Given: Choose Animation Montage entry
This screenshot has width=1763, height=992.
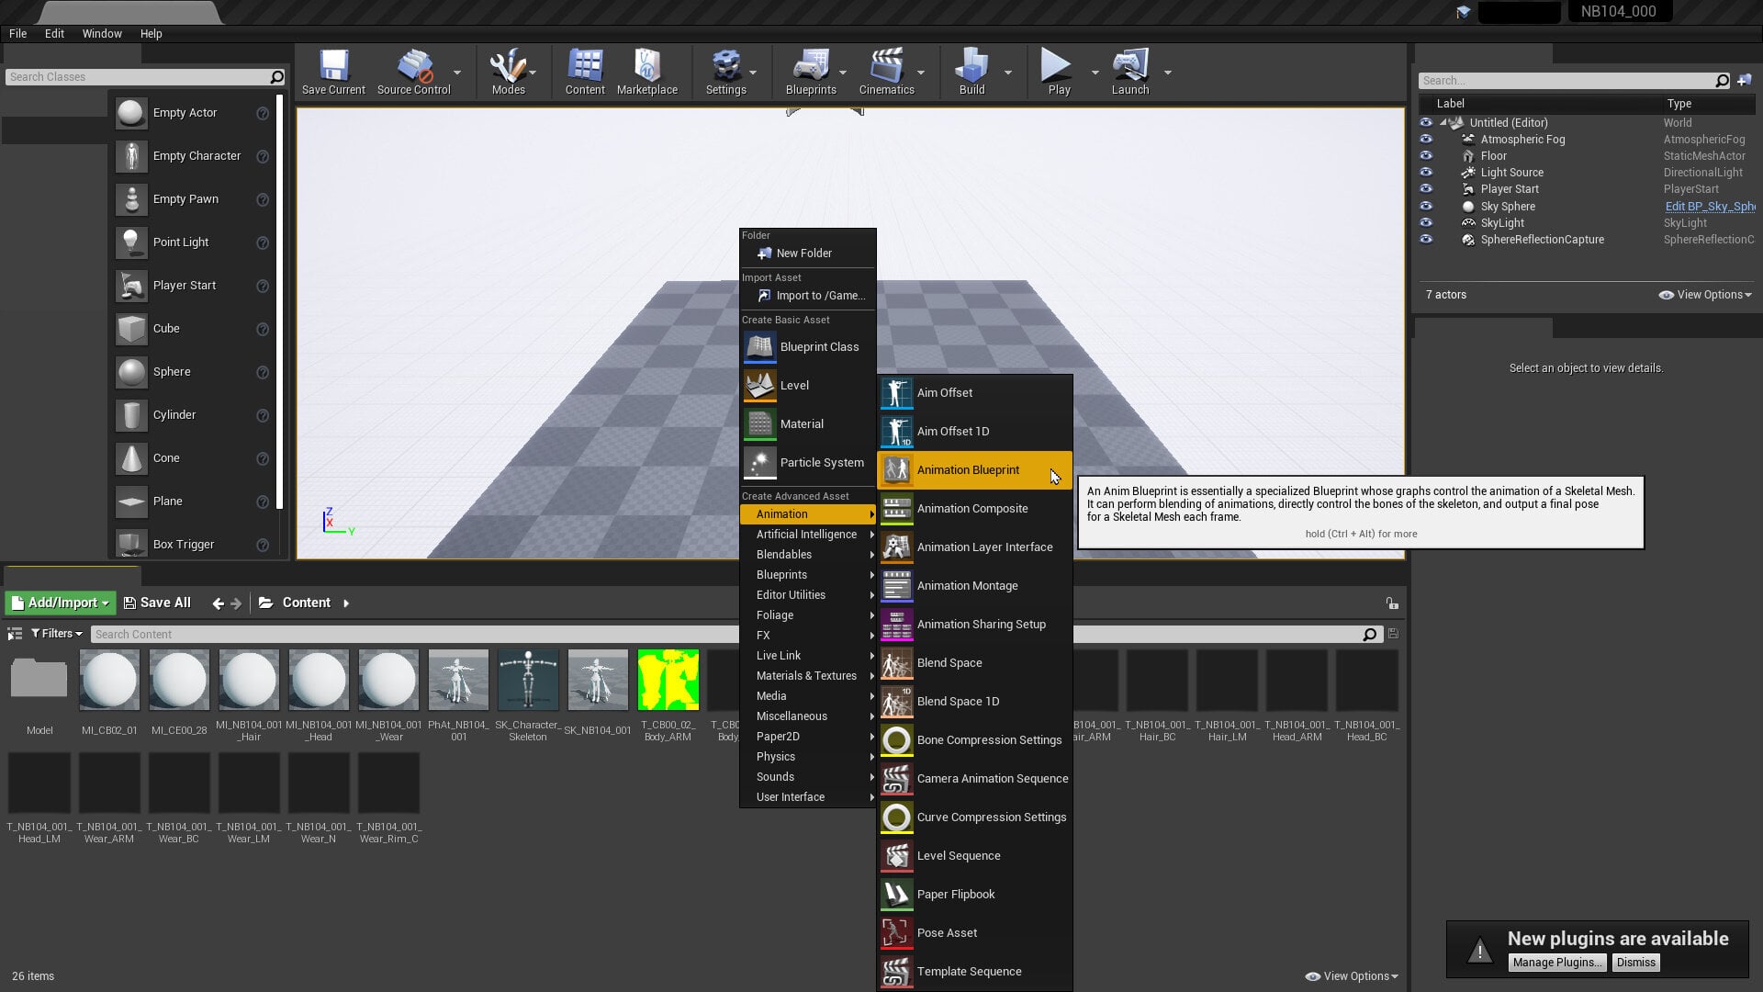Looking at the screenshot, I should coord(974,585).
